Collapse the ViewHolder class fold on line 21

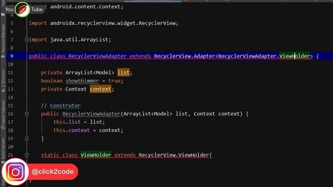tap(27, 155)
